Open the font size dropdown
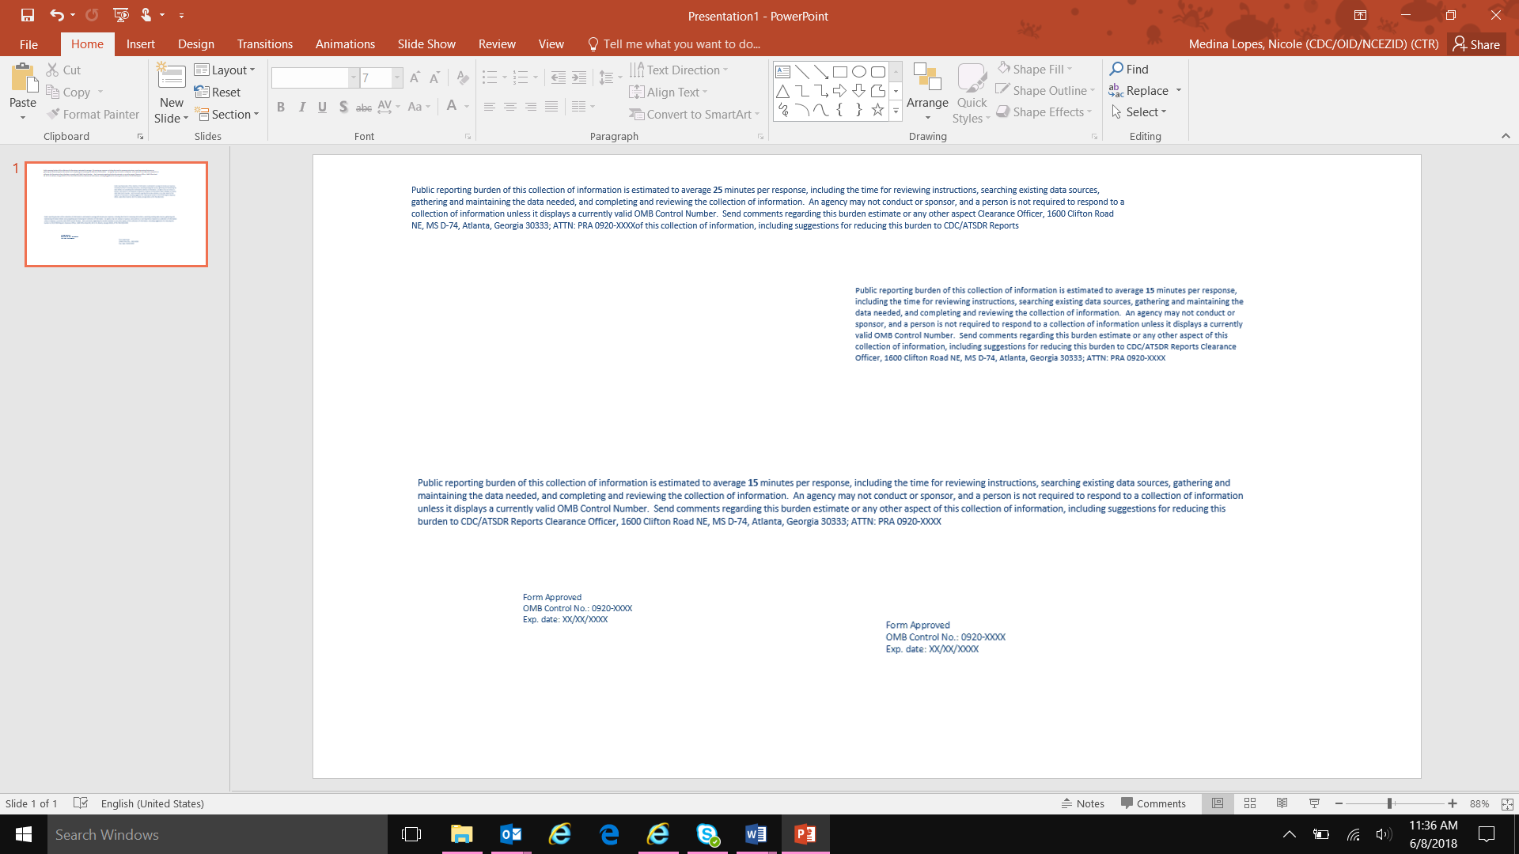 pos(397,77)
